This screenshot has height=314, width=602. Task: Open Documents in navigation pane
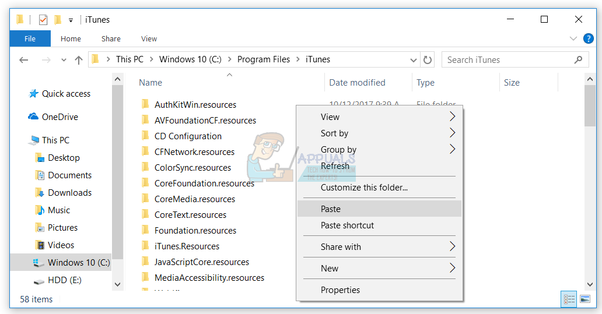[63, 175]
